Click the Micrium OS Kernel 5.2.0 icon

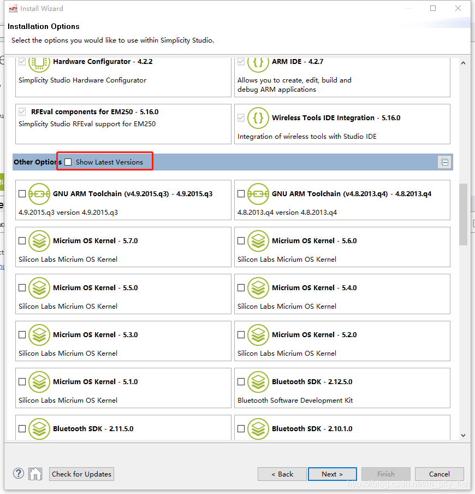point(258,335)
